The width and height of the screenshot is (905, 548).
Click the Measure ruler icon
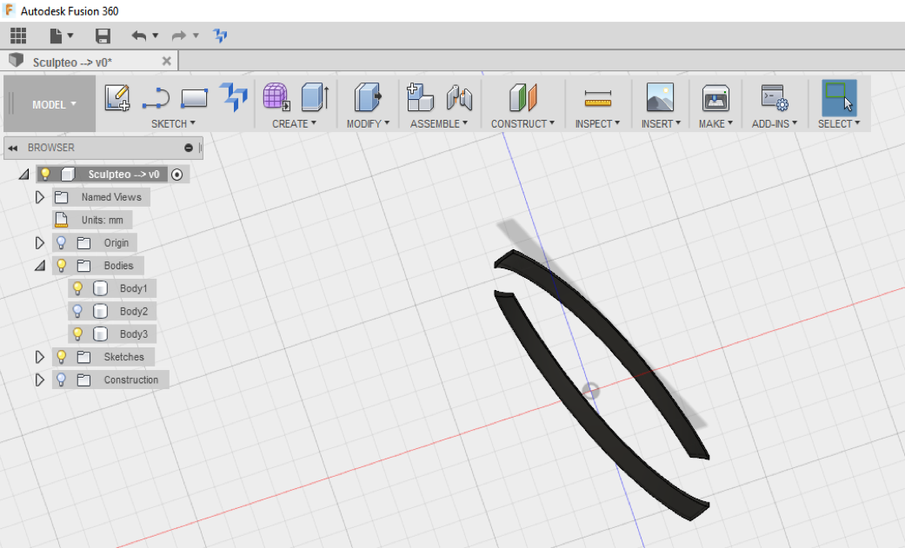coord(598,97)
